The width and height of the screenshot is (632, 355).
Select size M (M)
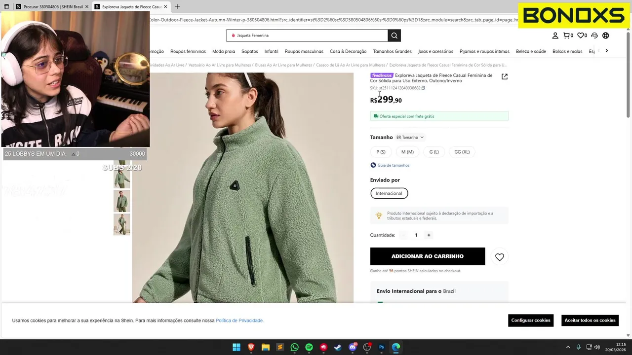(x=407, y=152)
